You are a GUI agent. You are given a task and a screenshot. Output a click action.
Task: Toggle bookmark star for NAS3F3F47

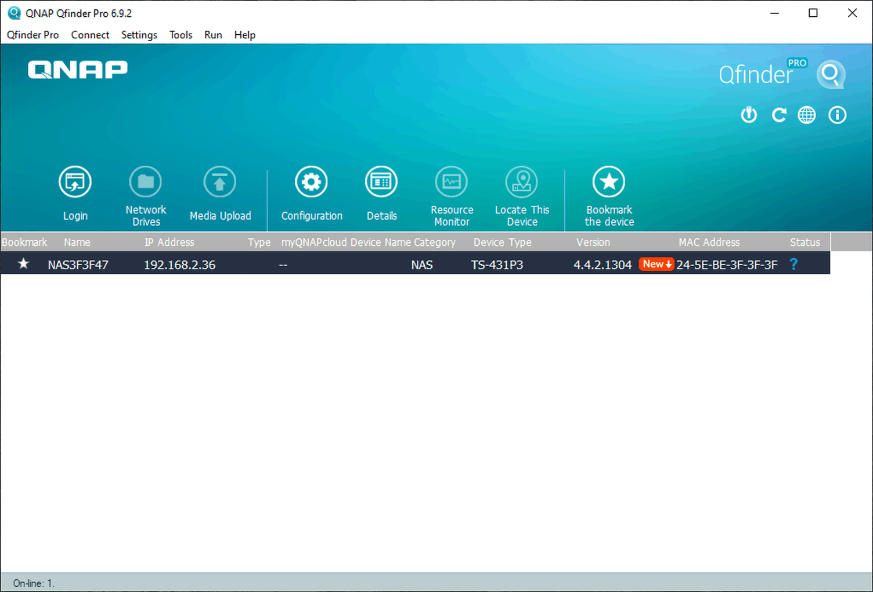point(23,264)
